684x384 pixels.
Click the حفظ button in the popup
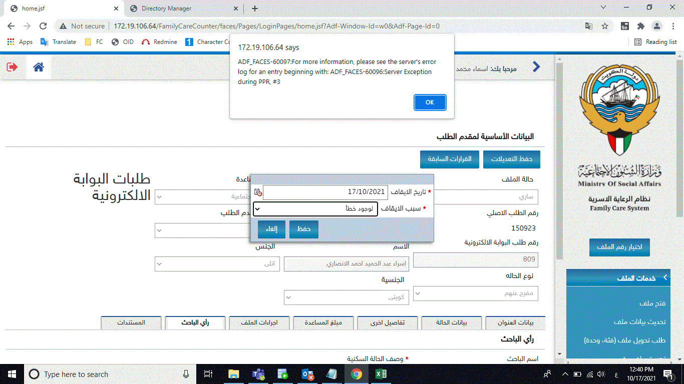pos(303,229)
